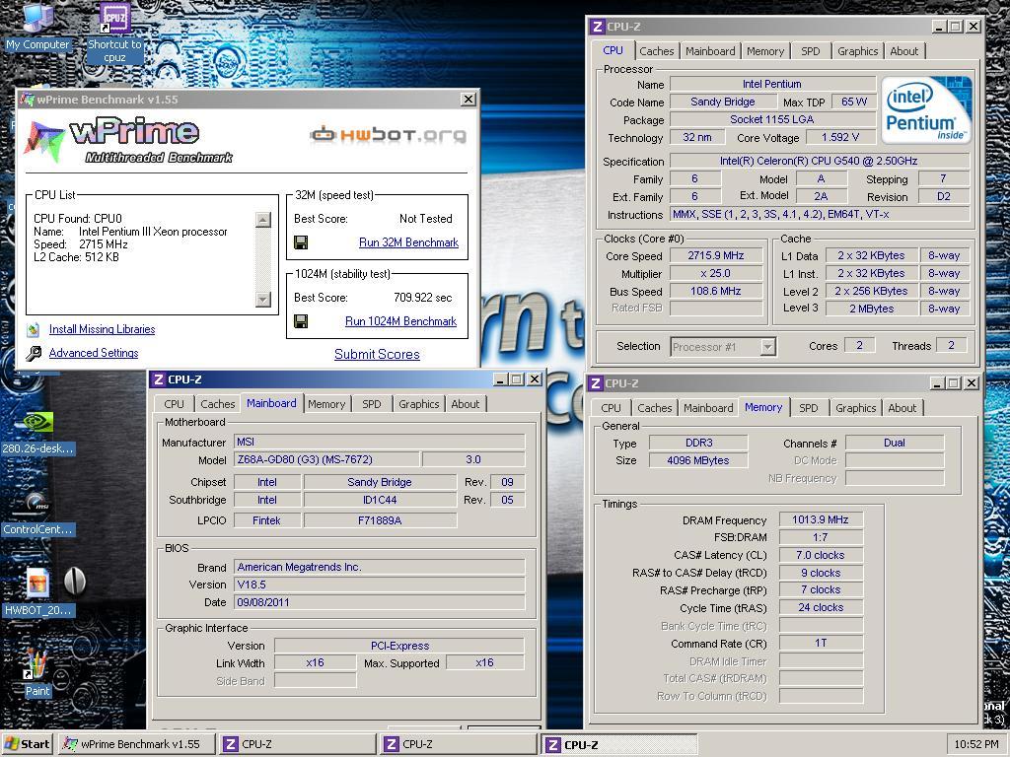This screenshot has height=757, width=1010.
Task: Click the Advanced Settings wrench icon
Action: pyautogui.click(x=34, y=353)
